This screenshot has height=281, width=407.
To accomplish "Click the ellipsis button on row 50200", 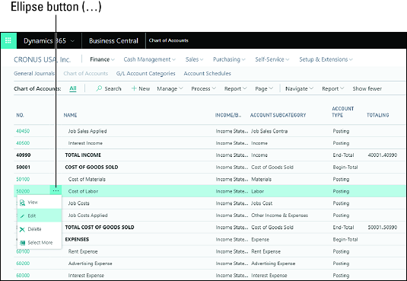I will tap(56, 191).
